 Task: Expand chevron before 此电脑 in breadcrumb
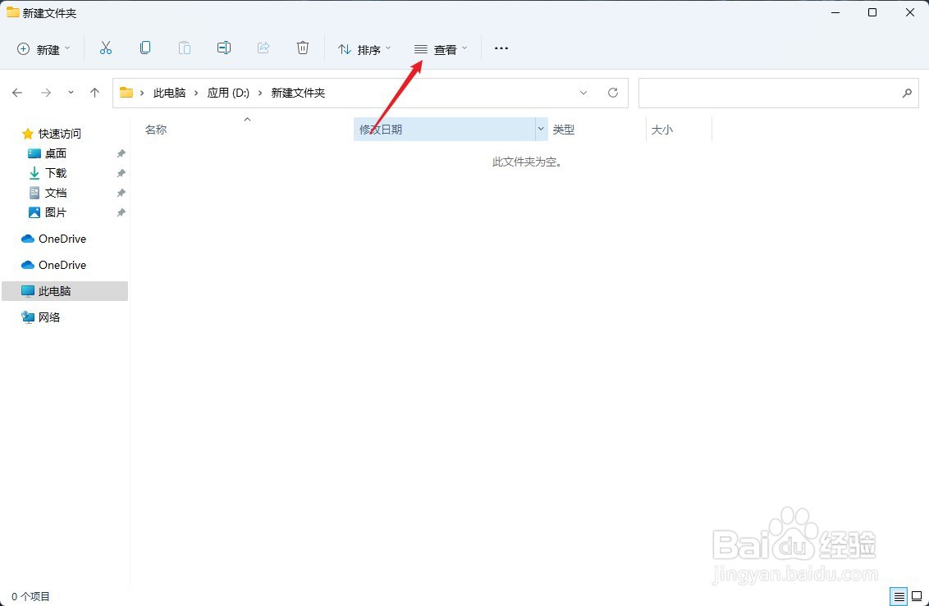coord(142,93)
